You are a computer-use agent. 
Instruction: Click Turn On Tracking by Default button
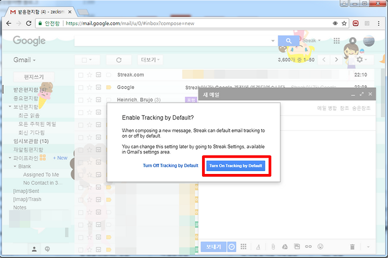pyautogui.click(x=235, y=166)
